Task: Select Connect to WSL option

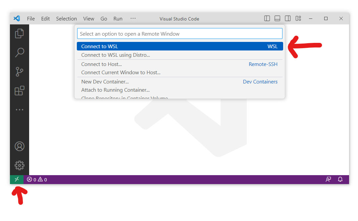Action: point(180,47)
